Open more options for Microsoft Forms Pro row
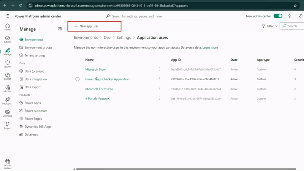The width and height of the screenshot is (304, 171). click(x=159, y=89)
